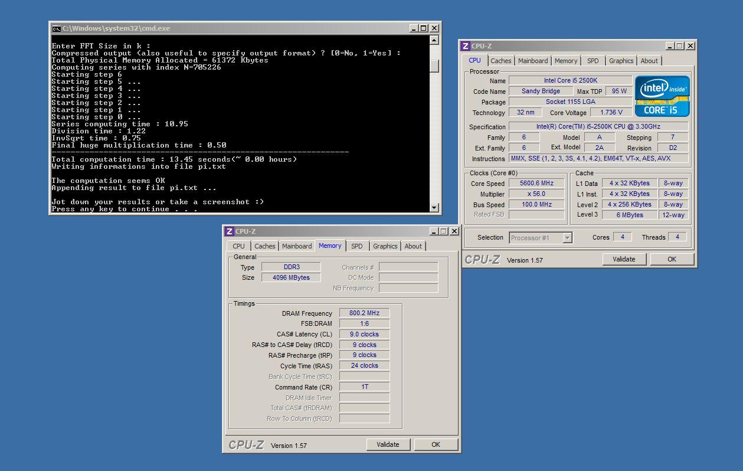The width and height of the screenshot is (743, 471).
Task: Open About tab in the Memory window
Action: pyautogui.click(x=413, y=246)
